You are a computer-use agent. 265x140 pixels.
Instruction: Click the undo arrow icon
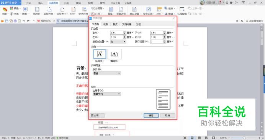coord(24,21)
